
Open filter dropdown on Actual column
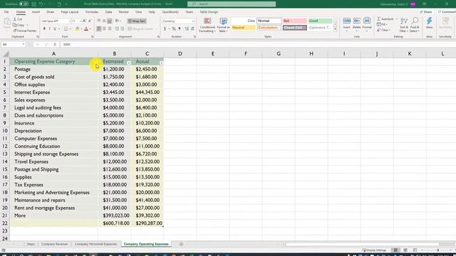tap(162, 63)
